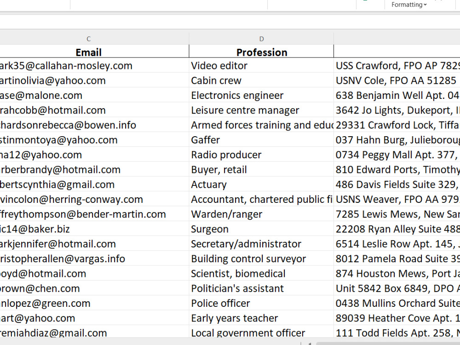Click the callahan-mosley.com email cell
This screenshot has height=345, width=460.
click(94, 65)
